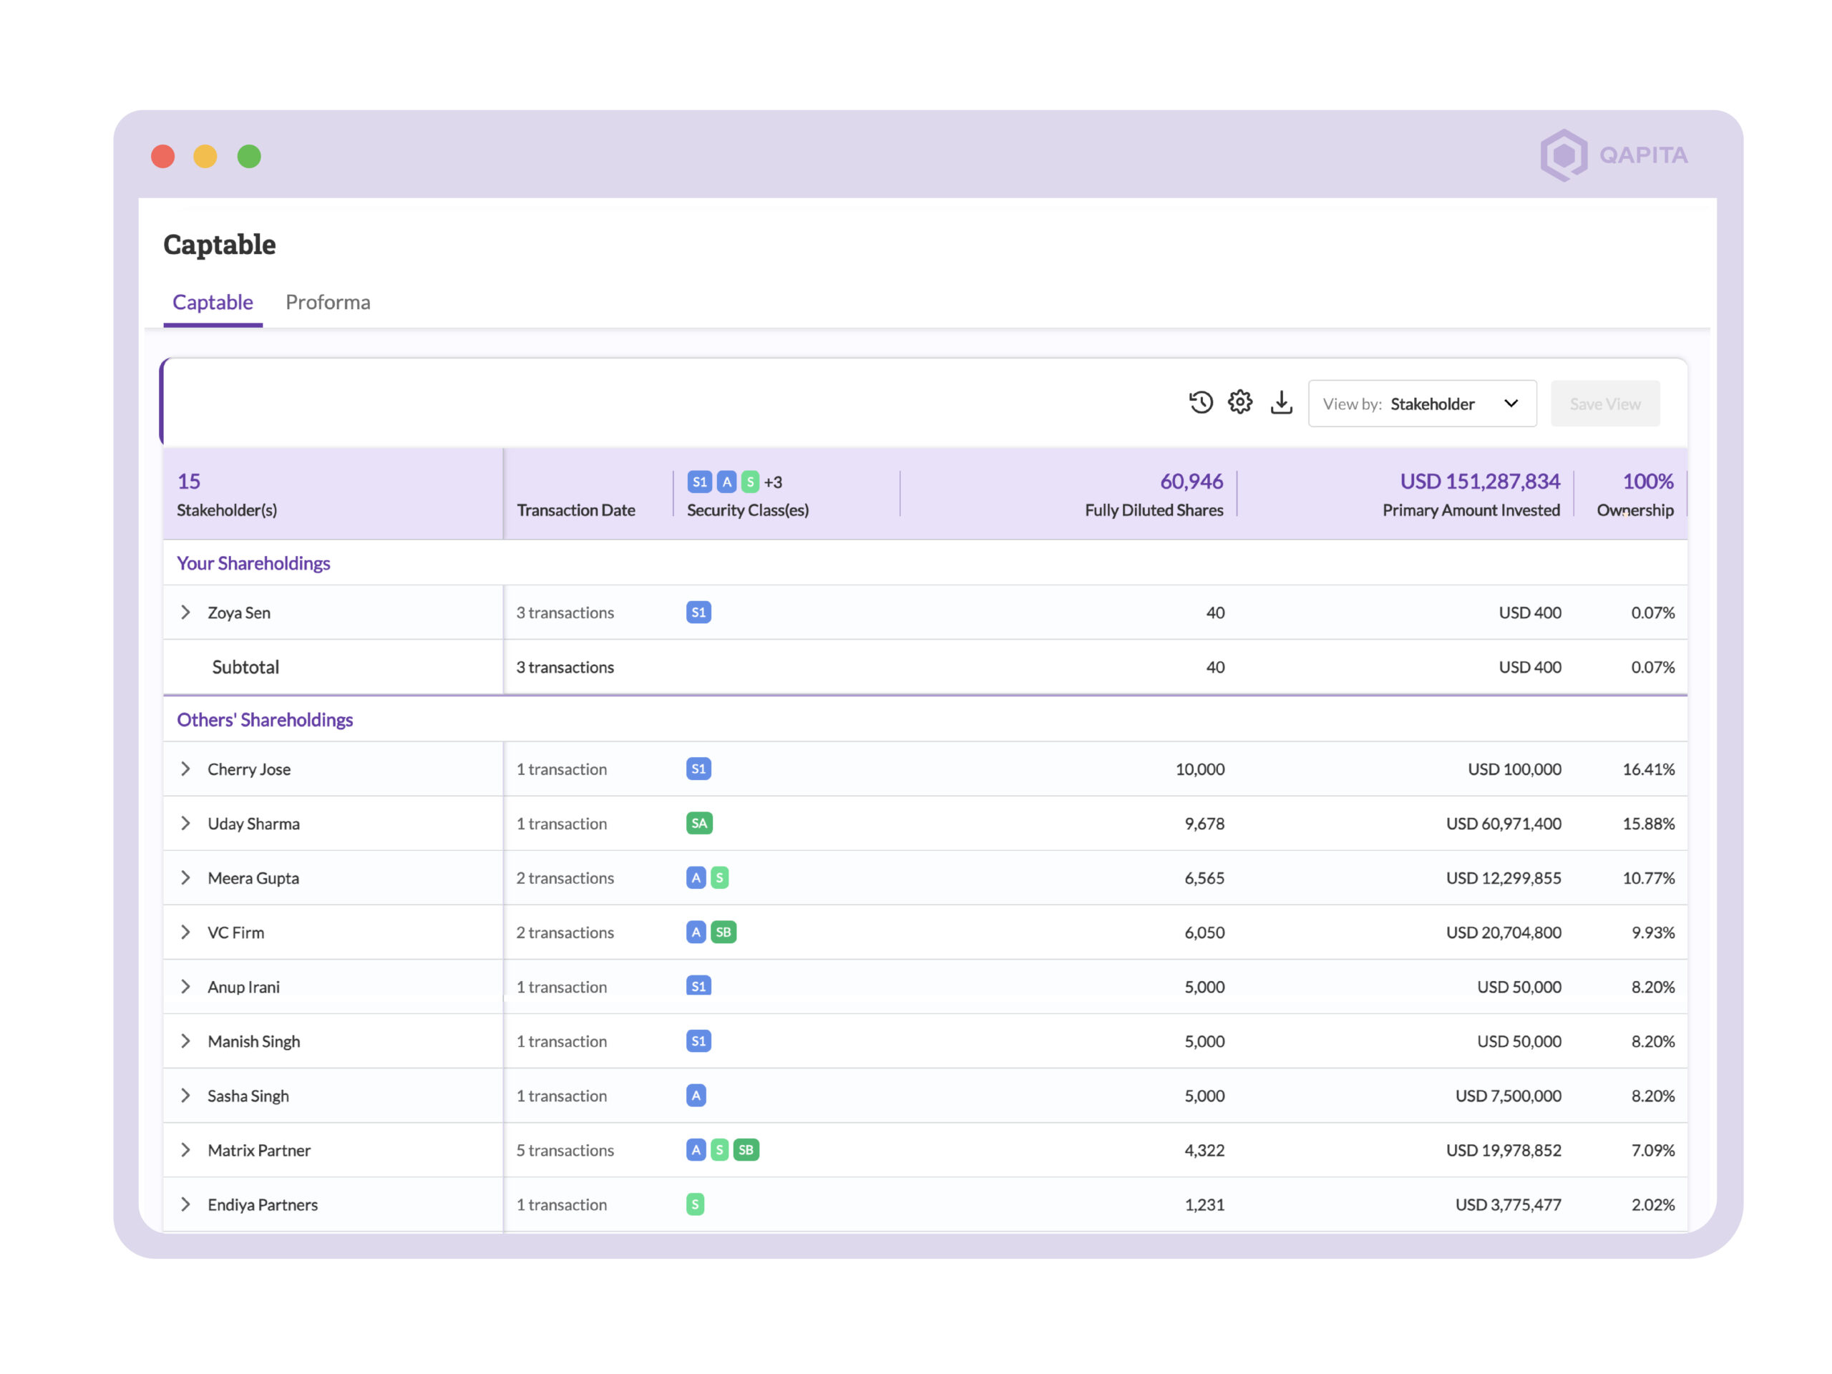Click the +3 more security classes label
The image size is (1832, 1374).
[x=773, y=482]
